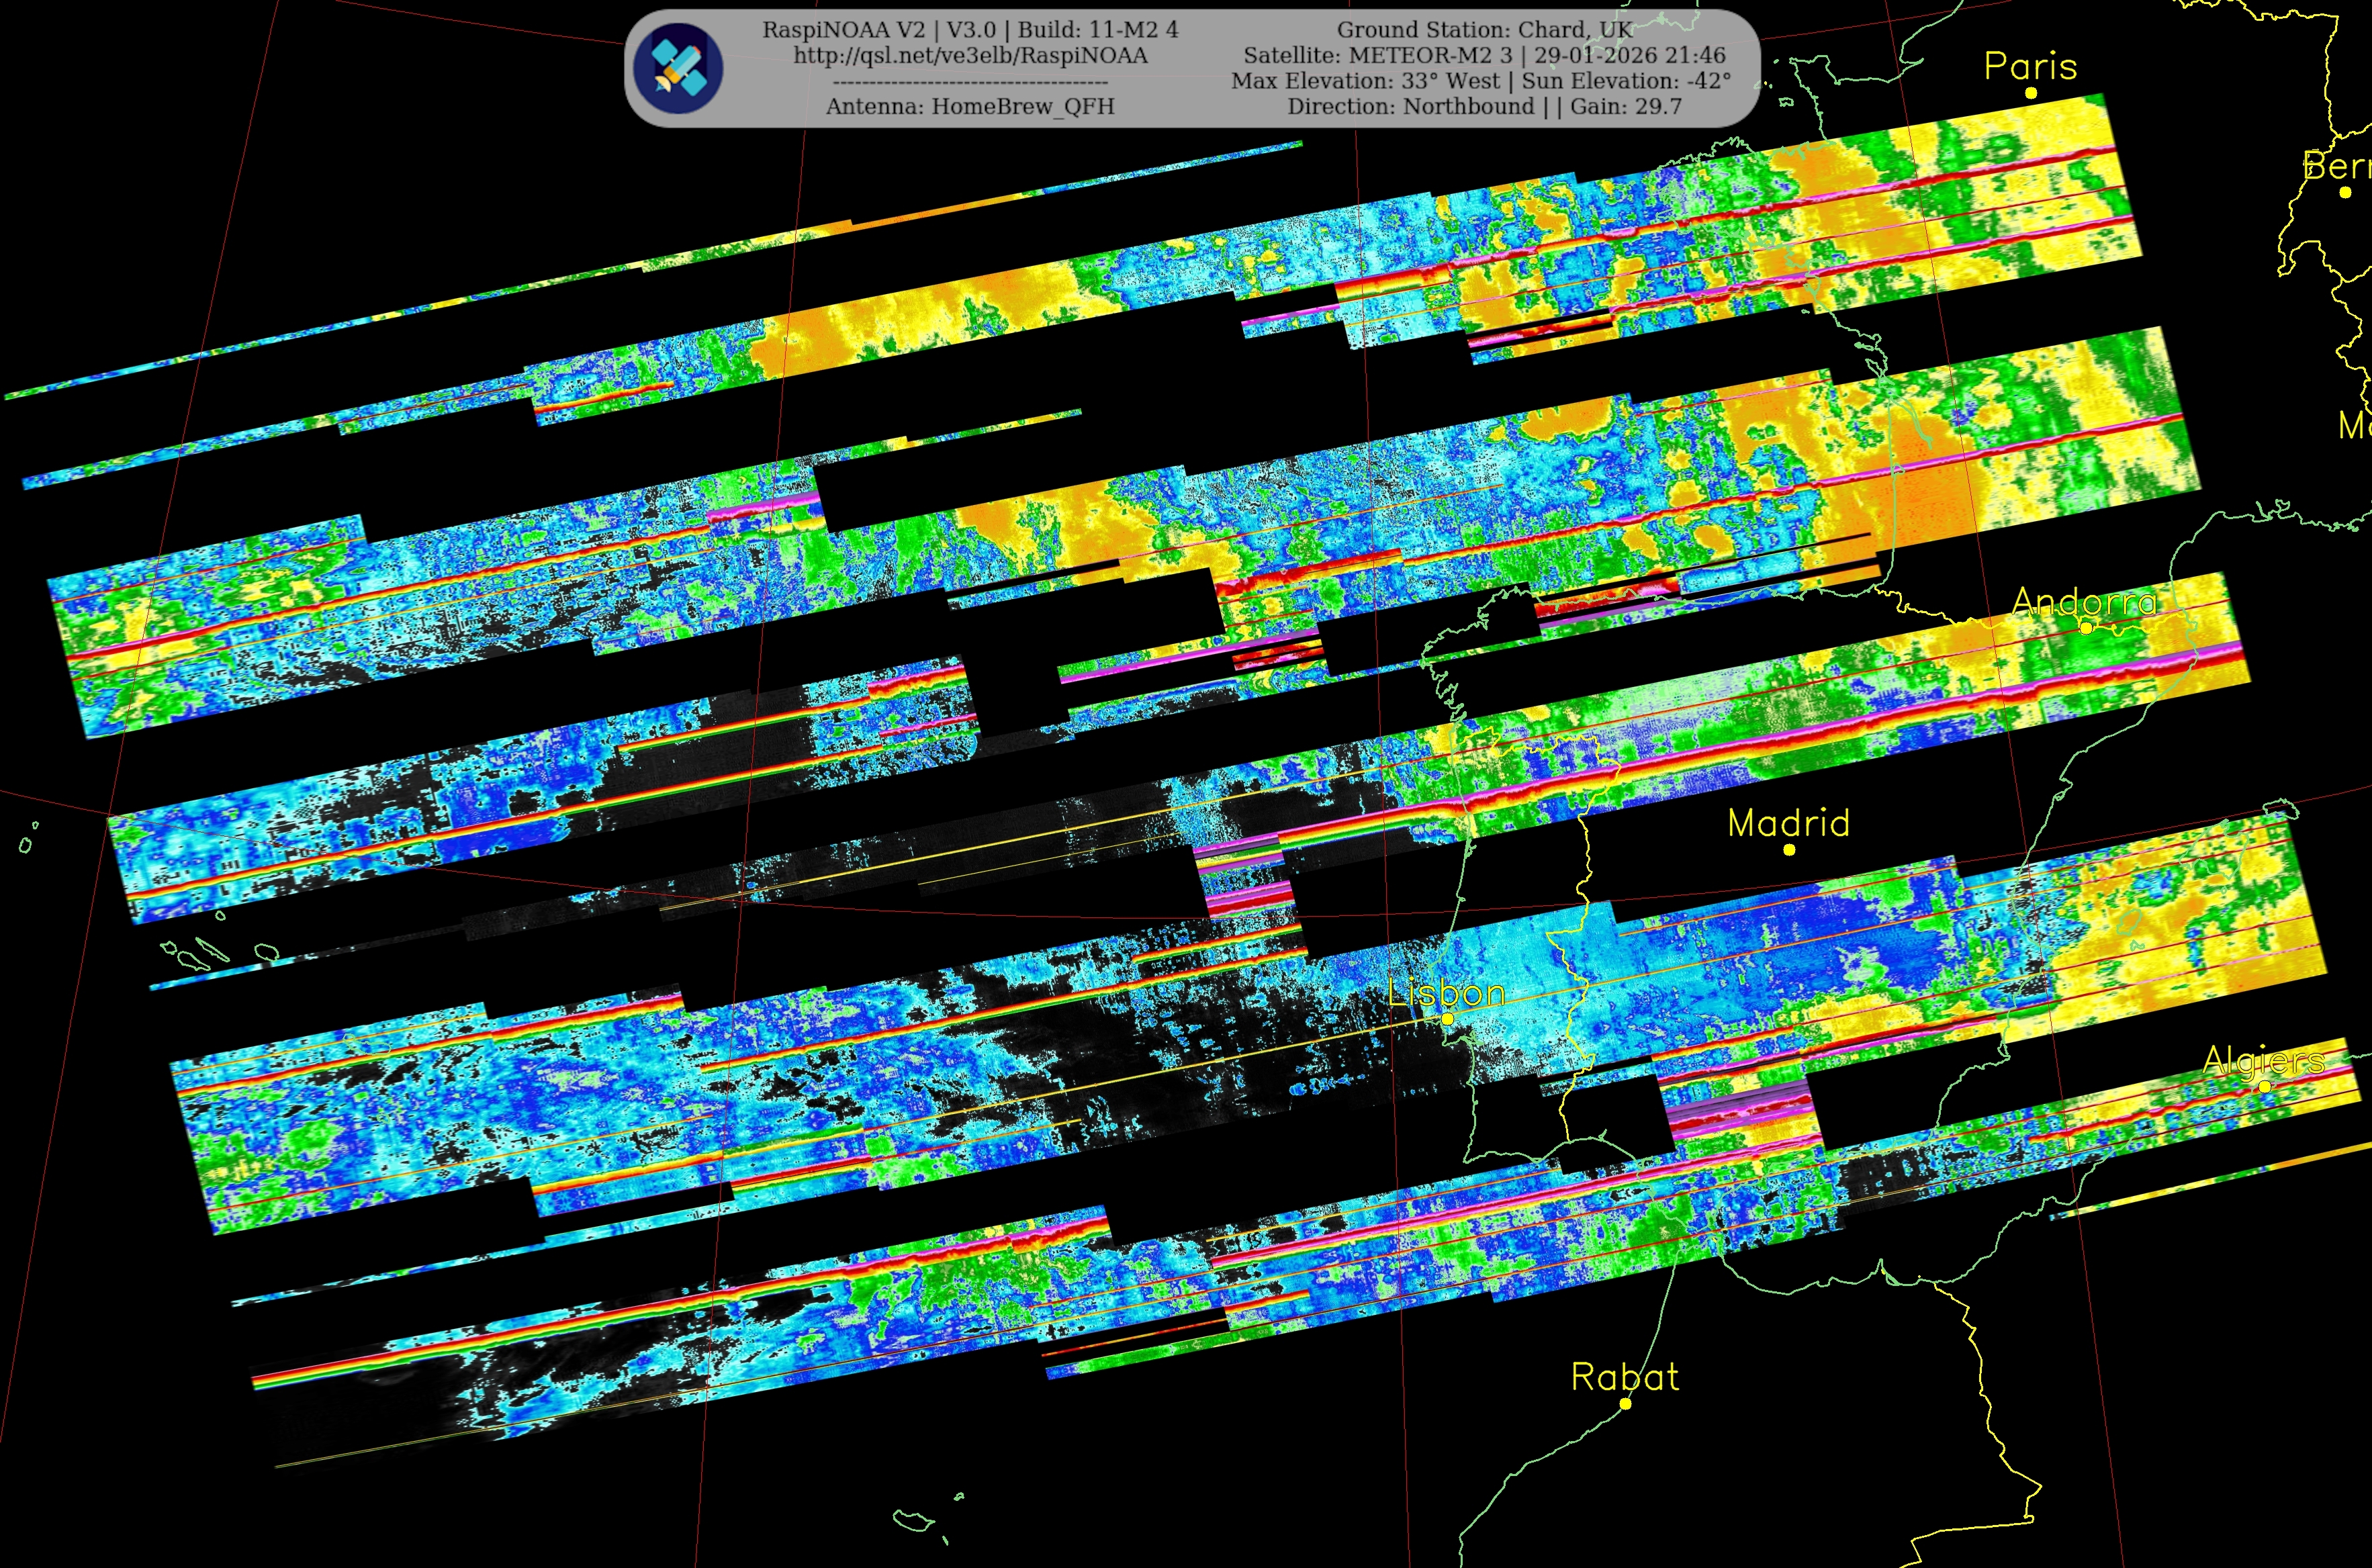Screen dimensions: 2372x1568
Task: Click the Antenna HomeBrew_QFH text
Action: 970,106
